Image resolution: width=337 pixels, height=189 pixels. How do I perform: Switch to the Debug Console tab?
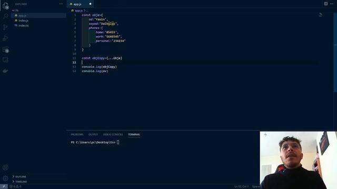[x=113, y=134]
